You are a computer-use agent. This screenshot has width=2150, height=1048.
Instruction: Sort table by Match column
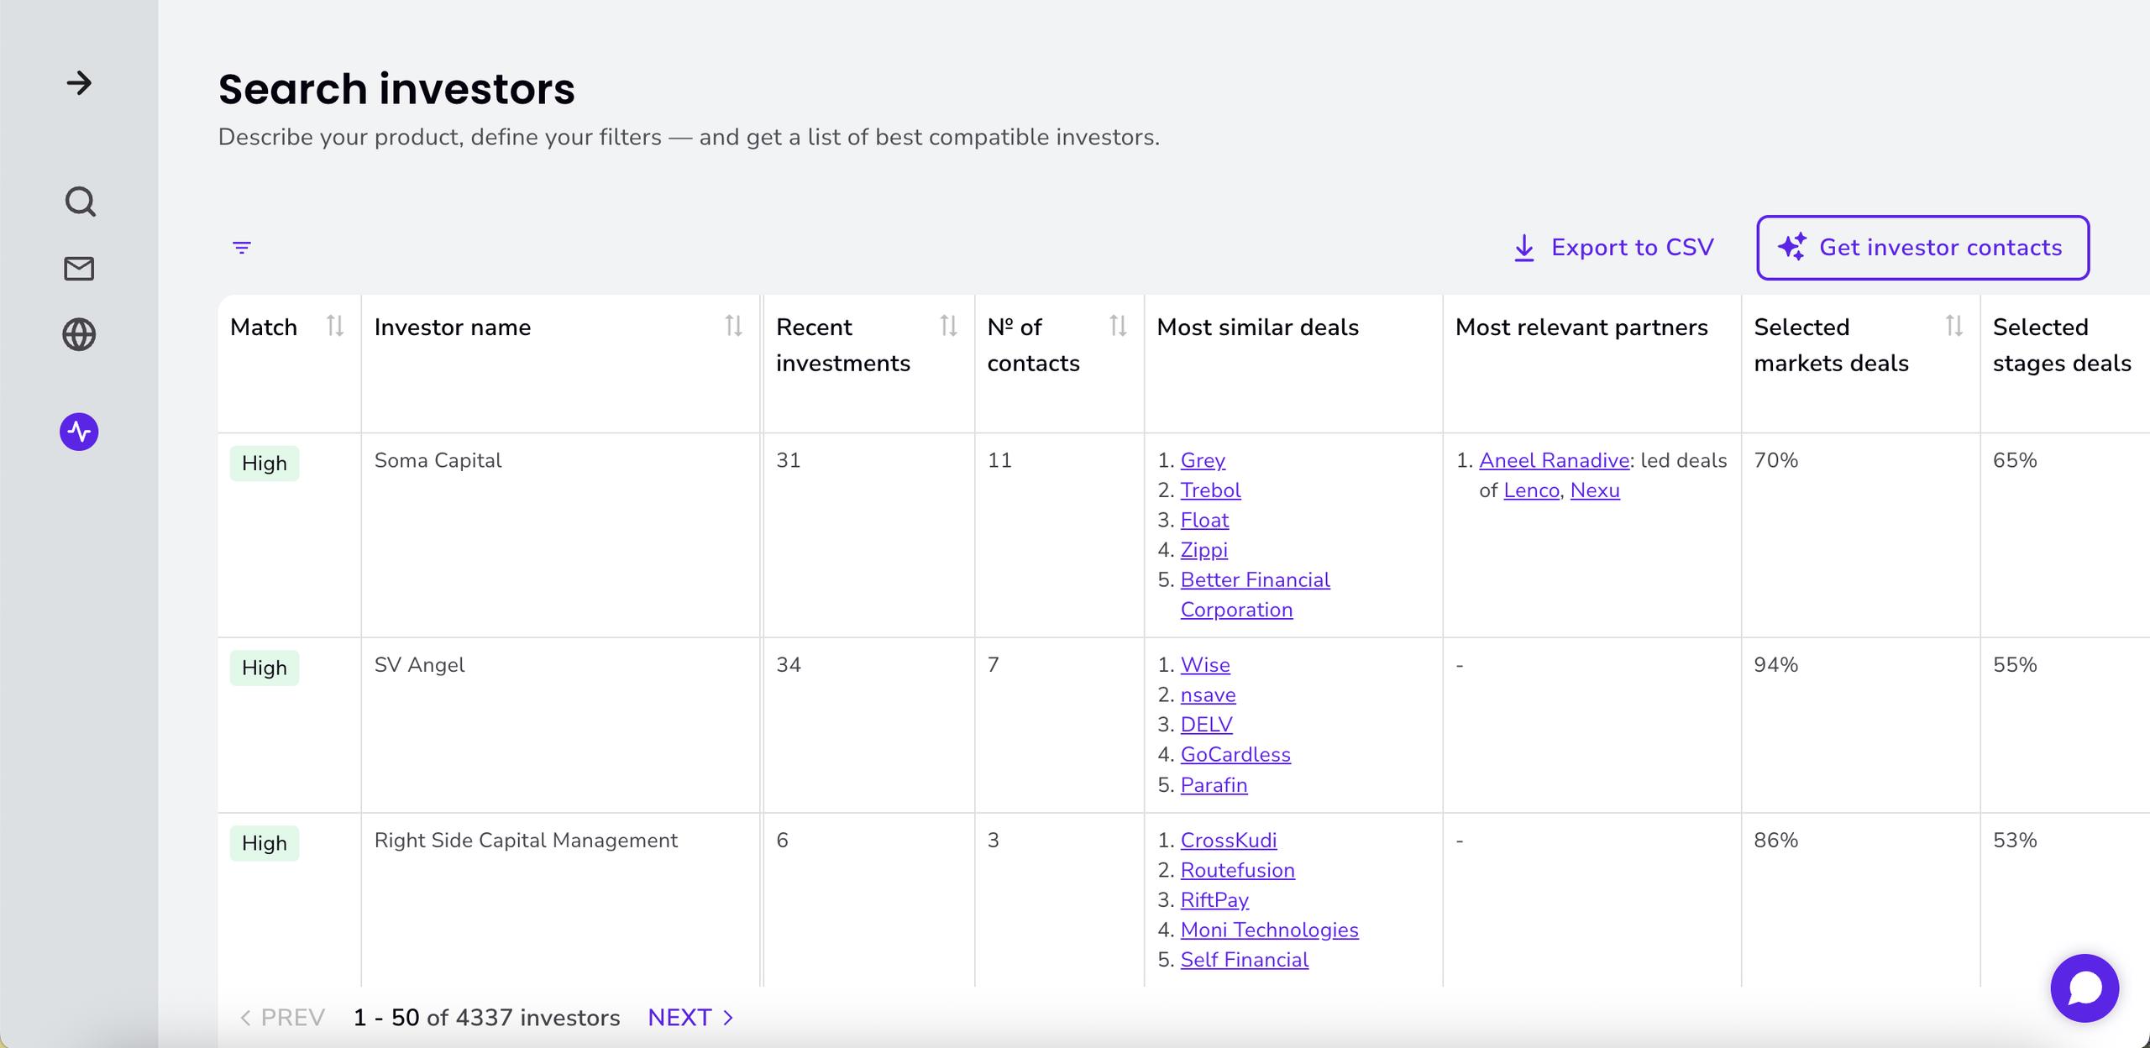pyautogui.click(x=335, y=326)
